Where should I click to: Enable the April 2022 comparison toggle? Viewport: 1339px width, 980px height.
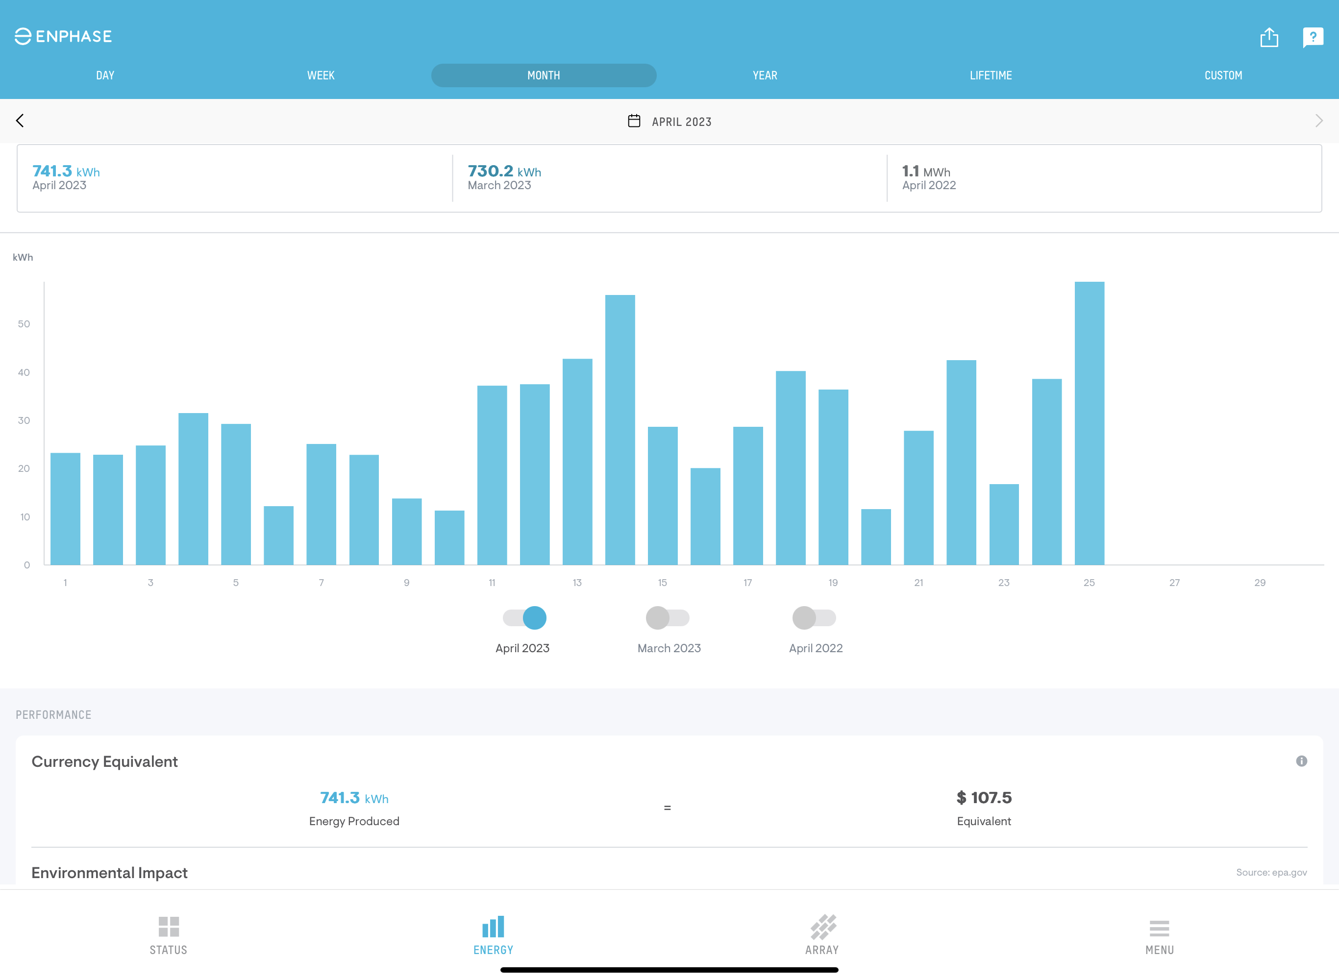point(814,618)
